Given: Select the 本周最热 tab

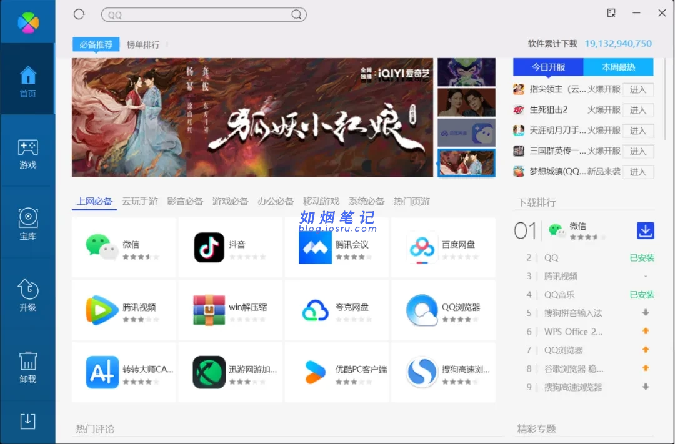Looking at the screenshot, I should click(618, 67).
